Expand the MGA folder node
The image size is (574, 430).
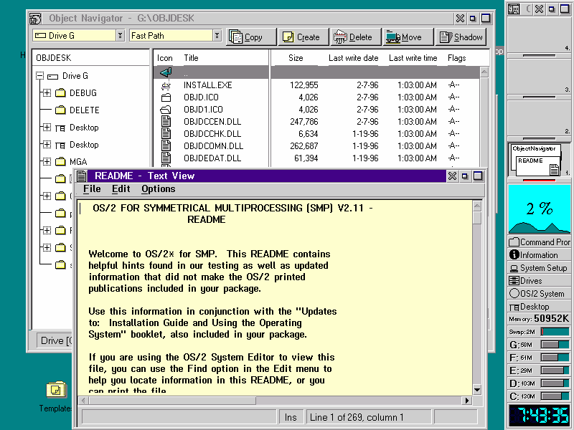[47, 161]
